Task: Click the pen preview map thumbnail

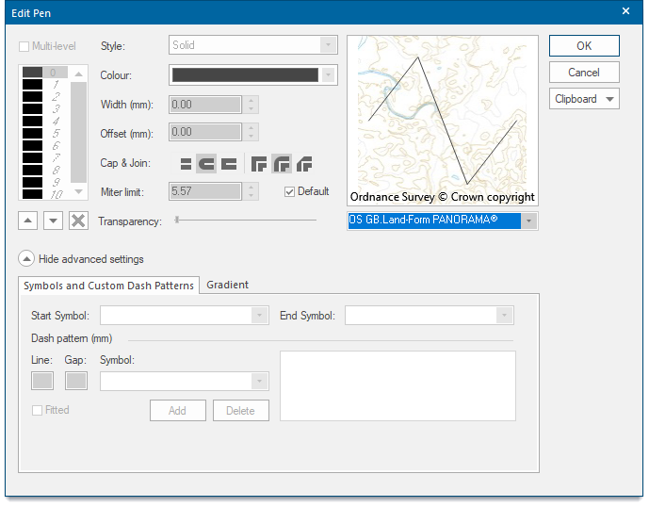Action: [443, 121]
